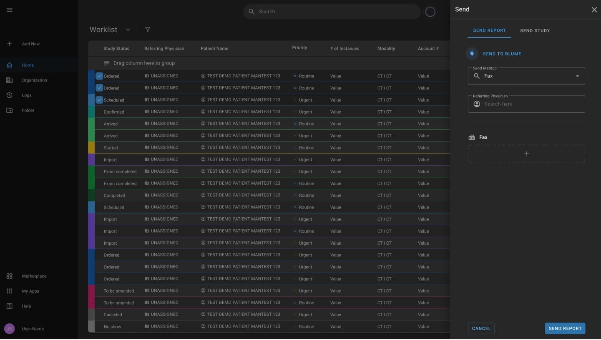Click the Marketplace icon in sidebar
601x340 pixels.
pos(9,276)
